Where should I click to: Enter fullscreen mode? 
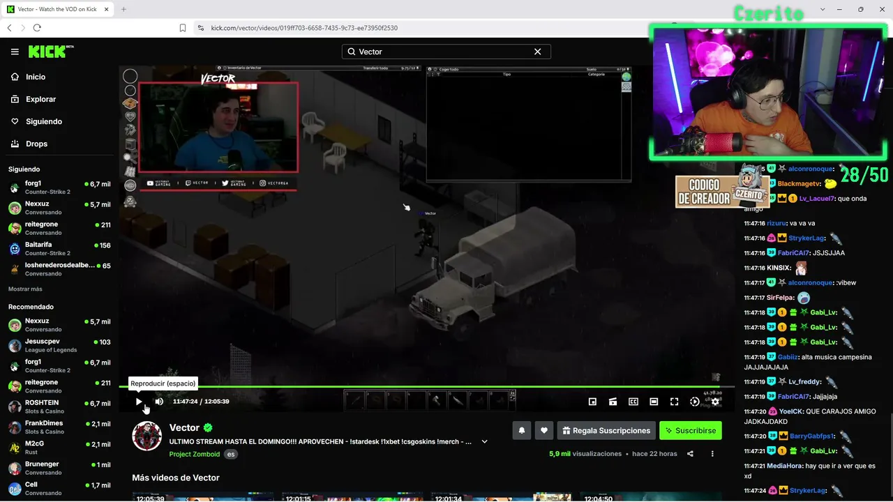pos(674,402)
